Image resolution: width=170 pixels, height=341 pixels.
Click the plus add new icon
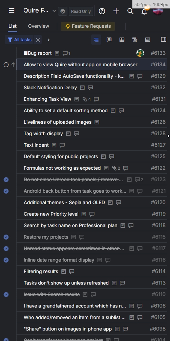[116, 11]
